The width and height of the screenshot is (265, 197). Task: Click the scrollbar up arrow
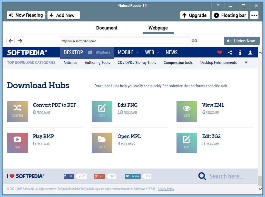260,53
